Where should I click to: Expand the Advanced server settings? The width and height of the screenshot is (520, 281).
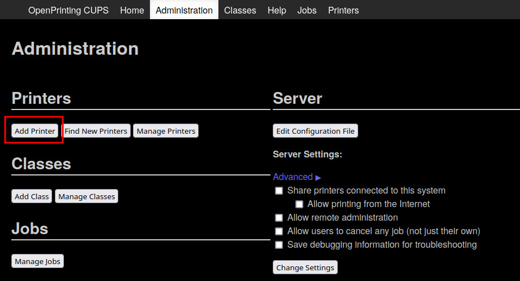pyautogui.click(x=296, y=177)
